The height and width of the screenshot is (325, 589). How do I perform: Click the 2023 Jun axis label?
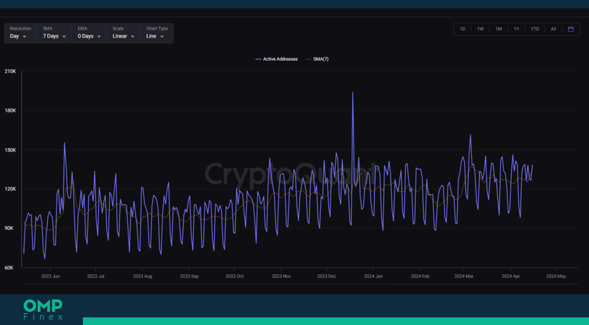[x=50, y=276]
